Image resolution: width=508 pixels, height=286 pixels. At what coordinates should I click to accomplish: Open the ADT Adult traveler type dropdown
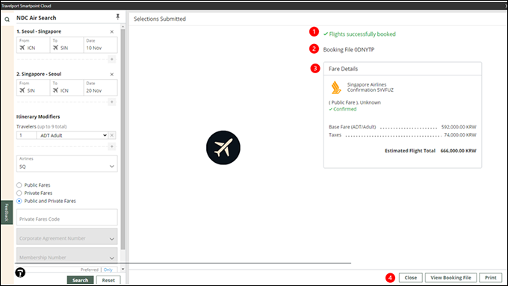tap(72, 135)
